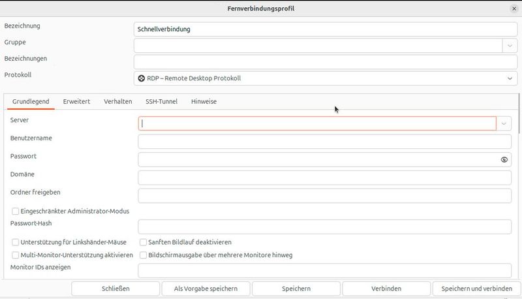
Task: Focus the Domäne input field
Action: pyautogui.click(x=324, y=178)
